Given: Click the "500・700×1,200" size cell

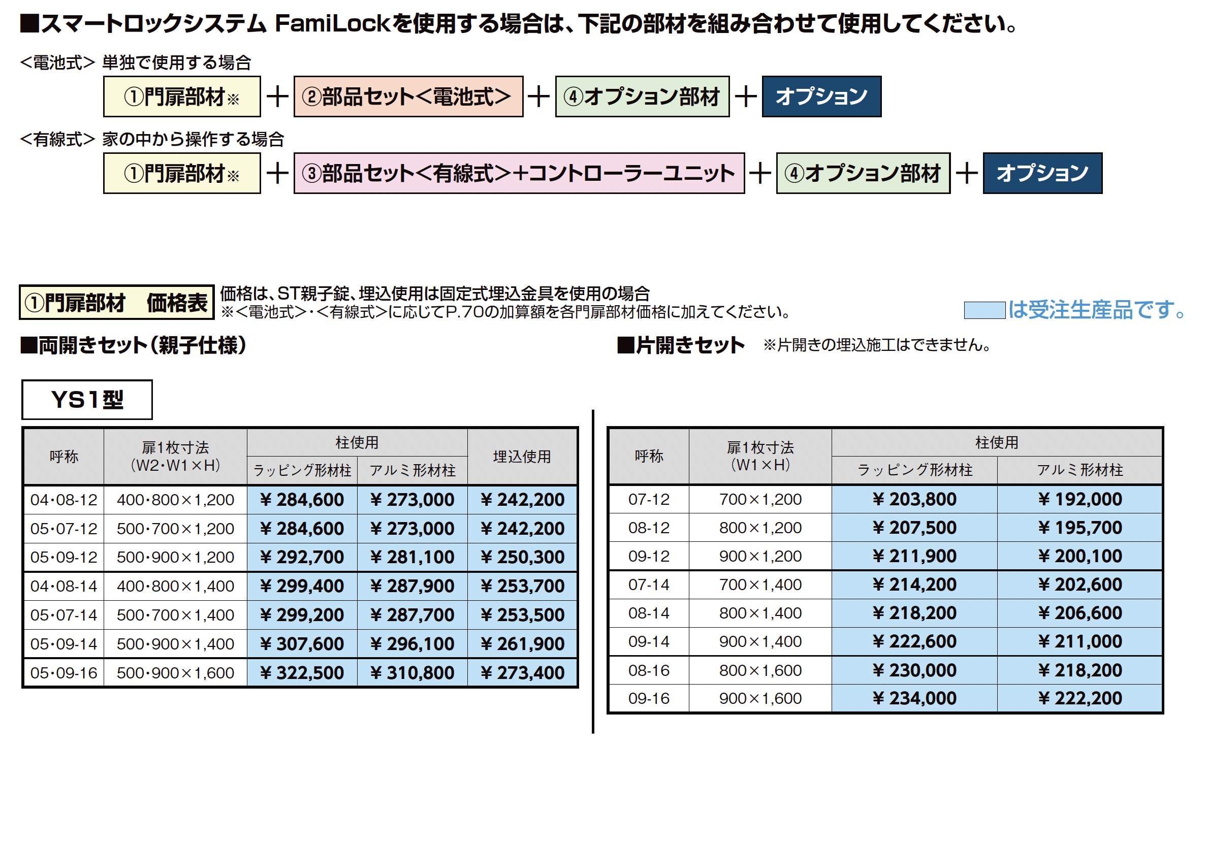Looking at the screenshot, I should [x=176, y=529].
